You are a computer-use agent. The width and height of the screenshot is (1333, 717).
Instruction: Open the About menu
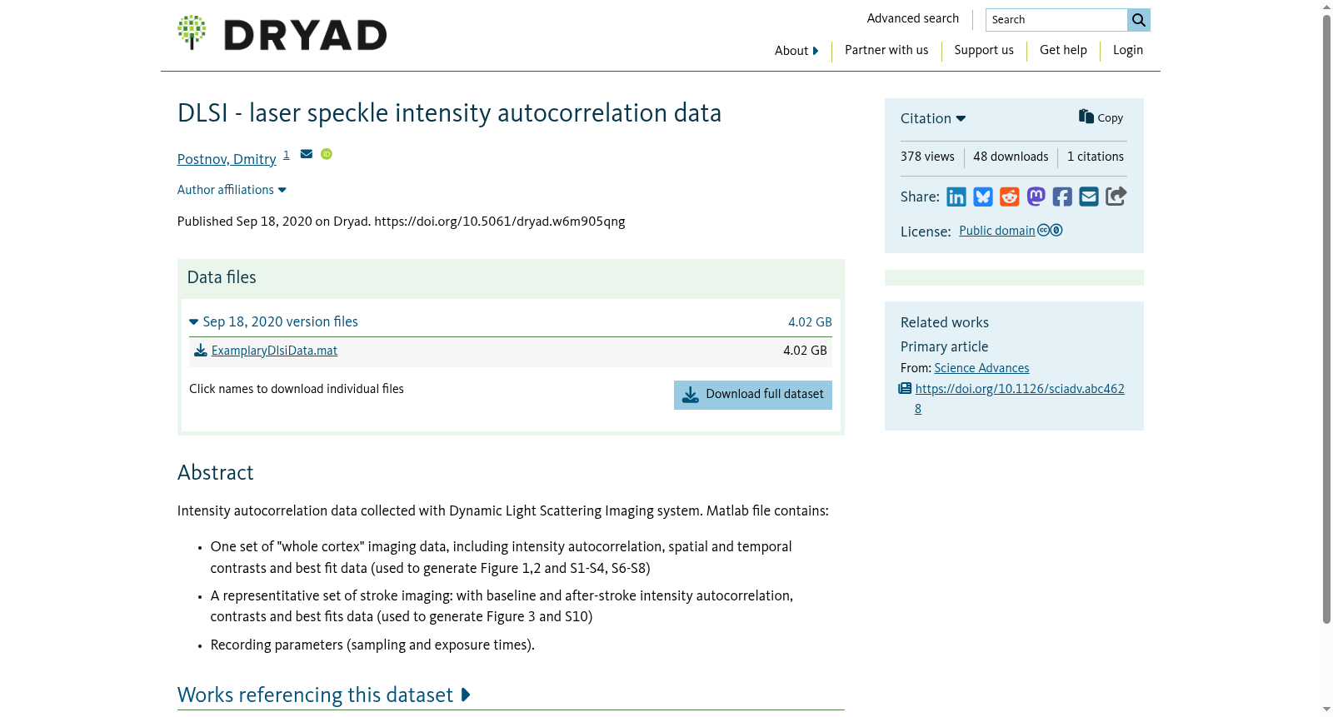pyautogui.click(x=796, y=51)
